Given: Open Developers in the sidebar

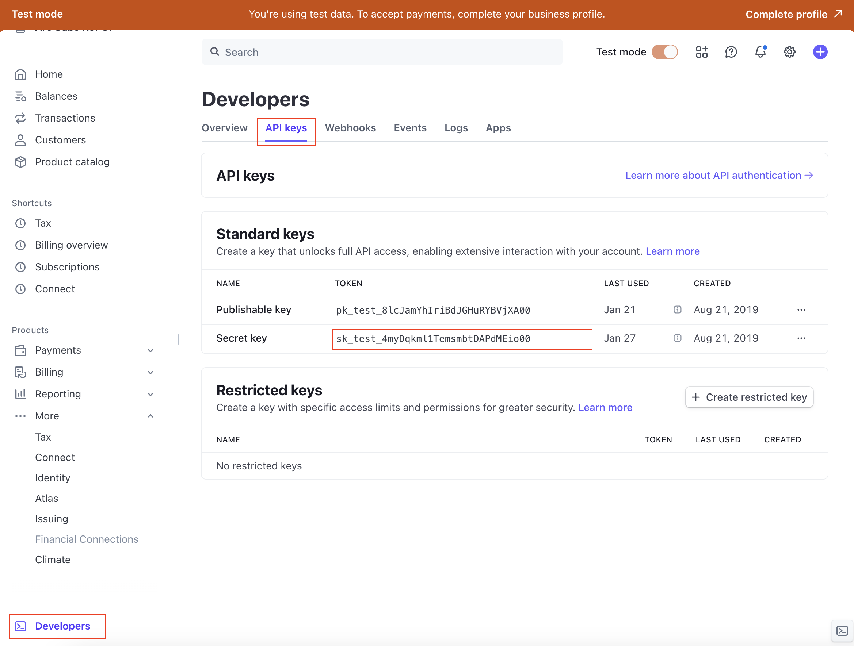Looking at the screenshot, I should [62, 626].
